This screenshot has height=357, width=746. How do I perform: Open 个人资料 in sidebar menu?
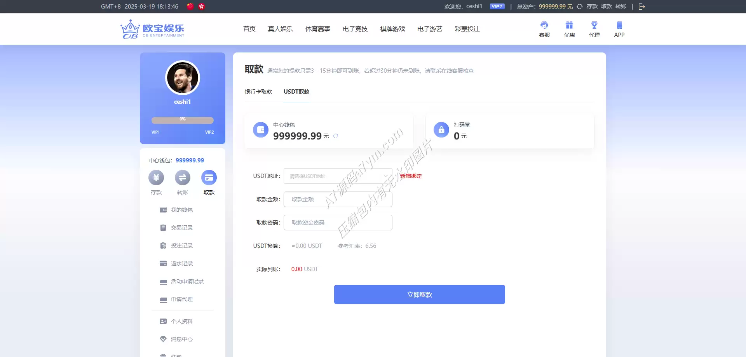pos(176,321)
